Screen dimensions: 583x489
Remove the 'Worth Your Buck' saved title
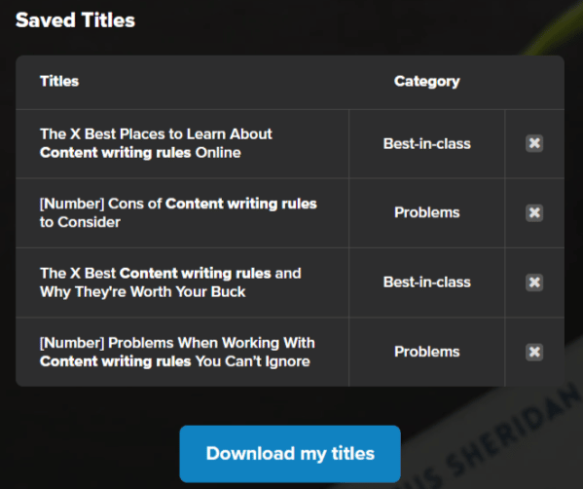tap(534, 282)
